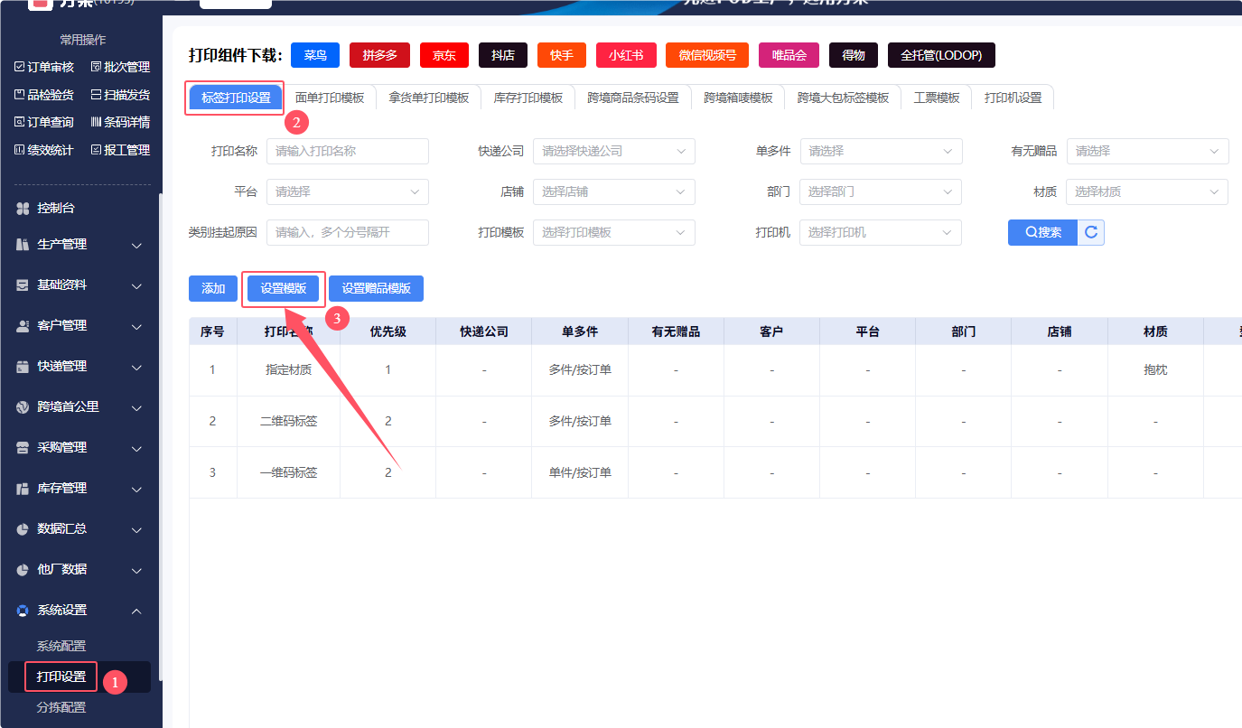Focus the 类别挂起原因 input field

tap(348, 232)
